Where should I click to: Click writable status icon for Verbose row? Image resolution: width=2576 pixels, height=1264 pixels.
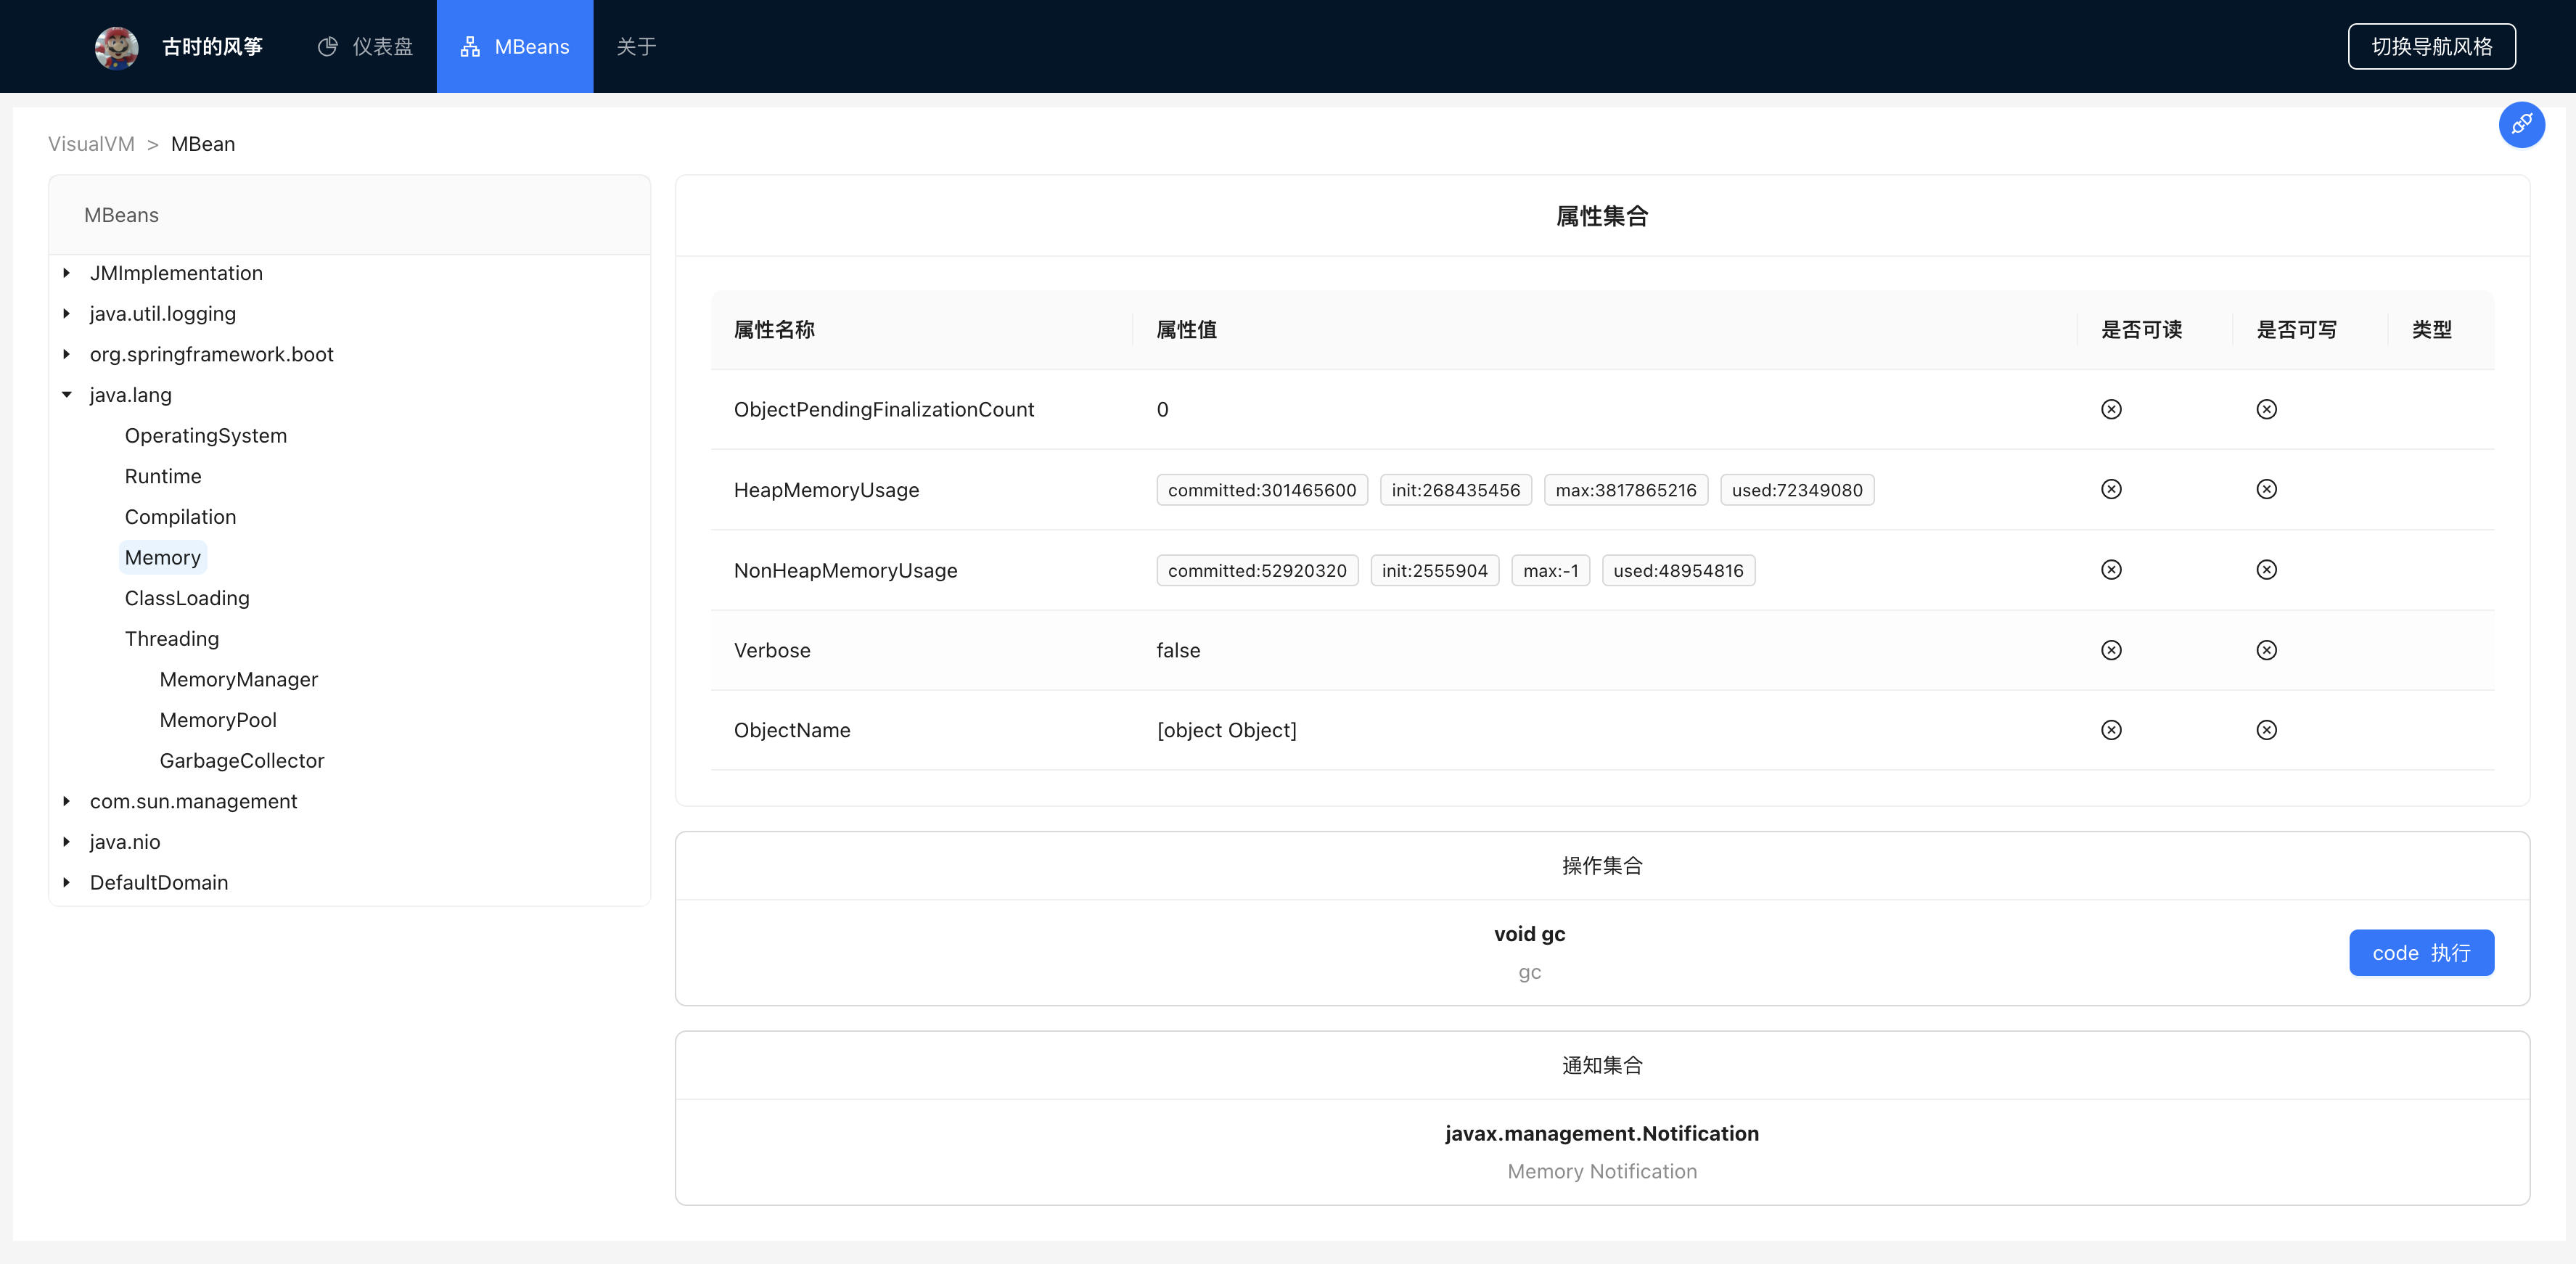2266,650
